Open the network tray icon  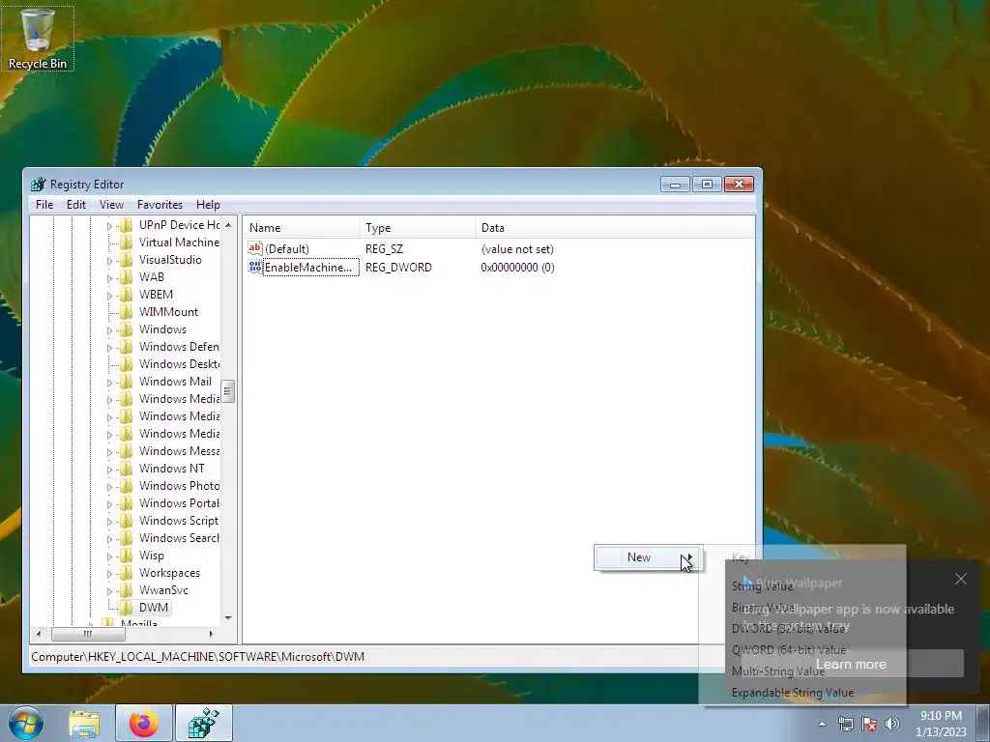(x=845, y=724)
